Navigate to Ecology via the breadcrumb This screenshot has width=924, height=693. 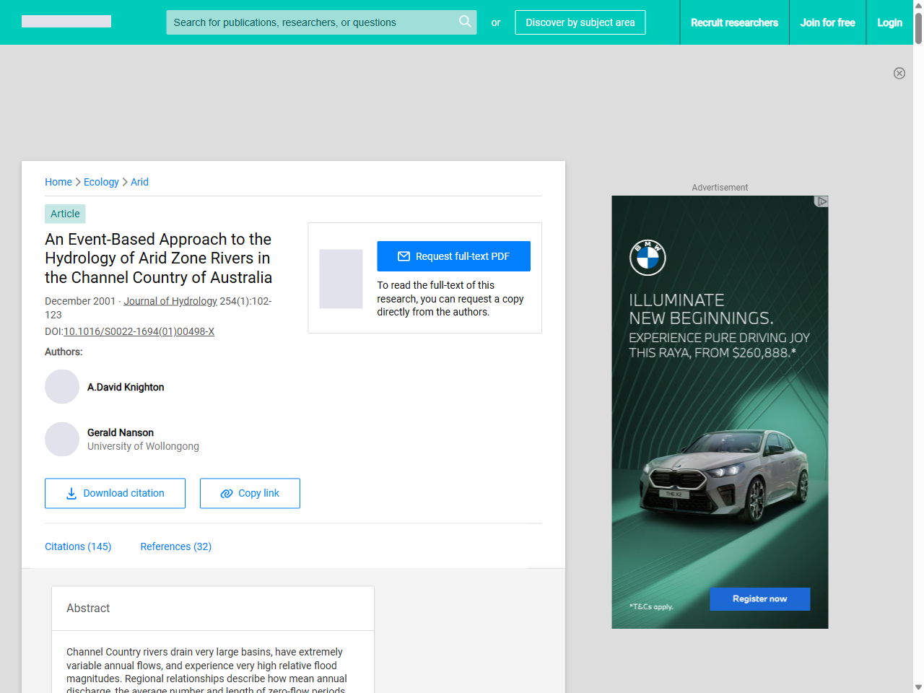[x=101, y=182]
